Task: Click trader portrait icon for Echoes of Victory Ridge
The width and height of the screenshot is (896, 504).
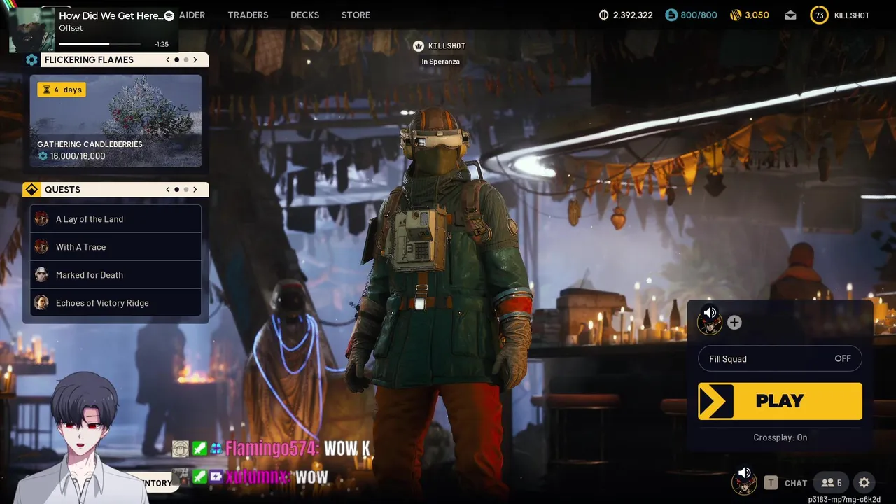Action: pos(41,302)
